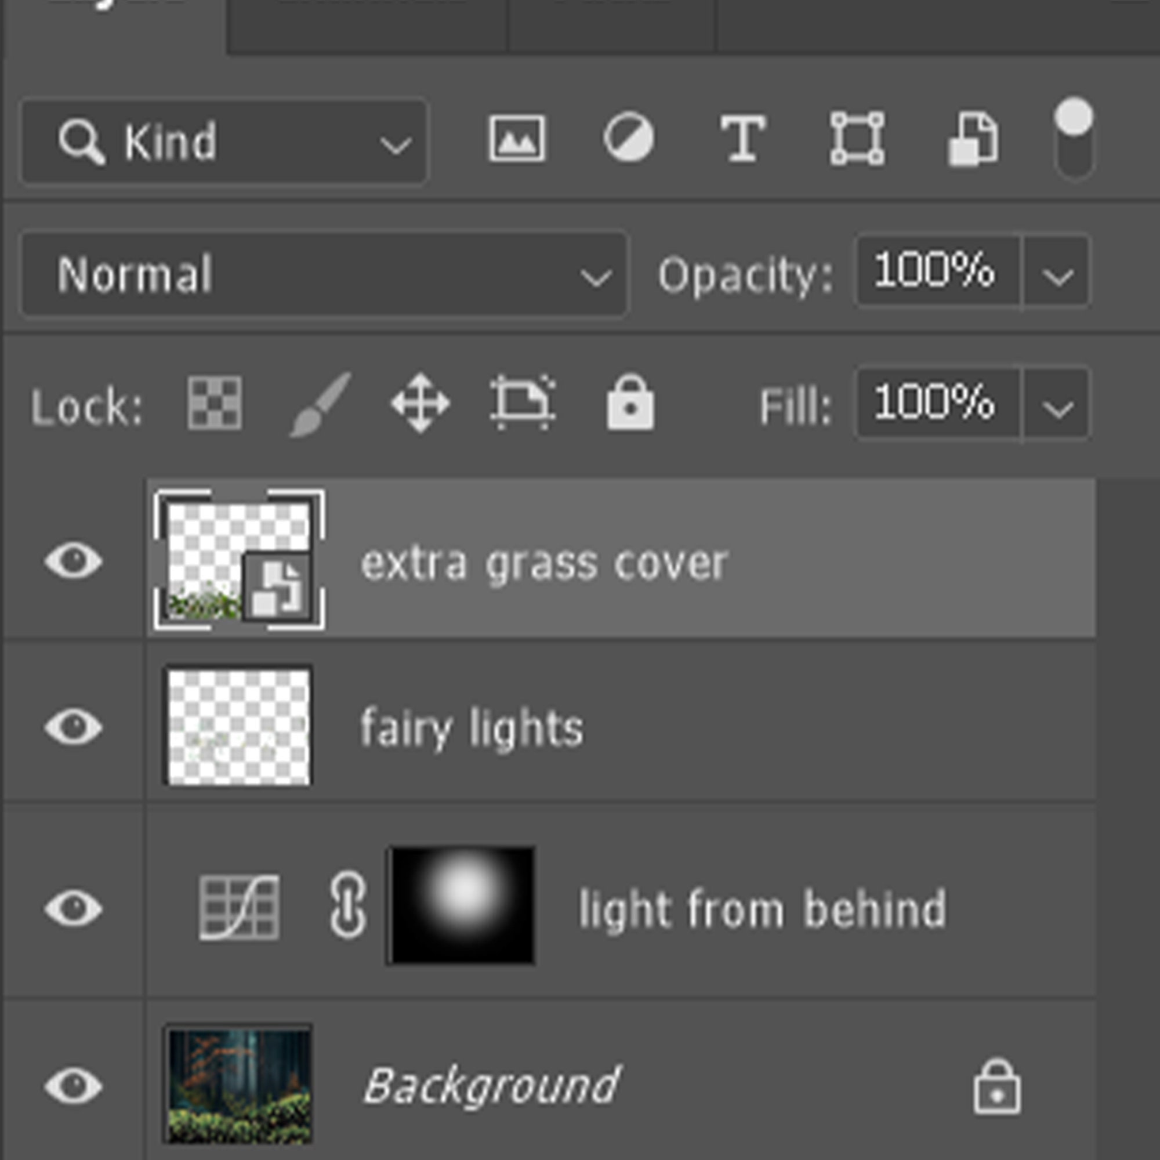Lock position move arrows icon
This screenshot has width=1160, height=1160.
(420, 403)
